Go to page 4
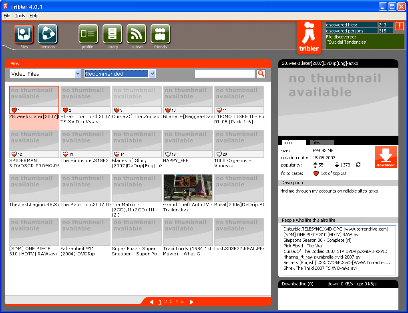Screen dimensions: 408x313 (177, 301)
